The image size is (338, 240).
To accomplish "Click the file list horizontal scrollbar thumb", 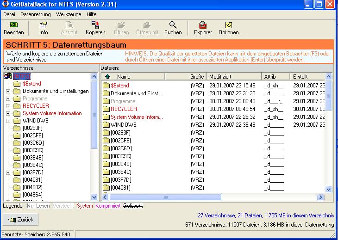I will (x=166, y=197).
